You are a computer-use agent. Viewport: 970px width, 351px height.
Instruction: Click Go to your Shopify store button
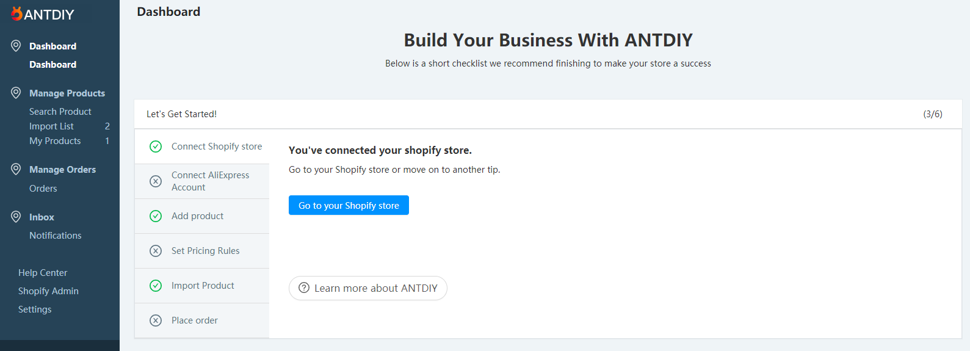349,205
